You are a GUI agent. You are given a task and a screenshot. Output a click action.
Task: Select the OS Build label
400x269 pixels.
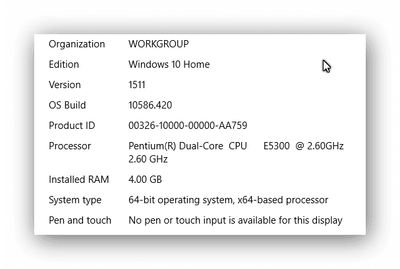[x=67, y=105]
